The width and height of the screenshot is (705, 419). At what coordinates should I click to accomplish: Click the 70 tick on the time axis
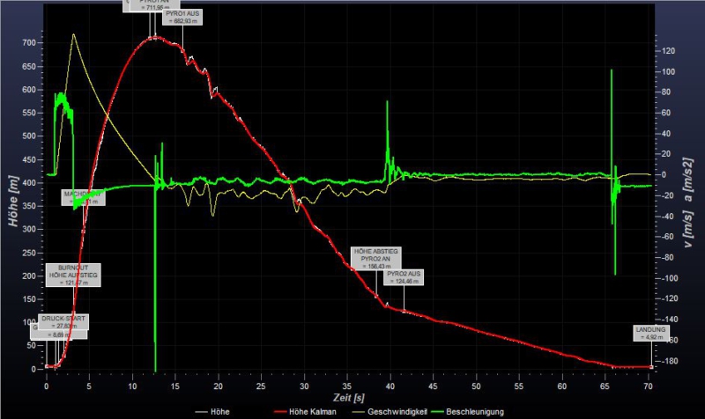coord(648,386)
